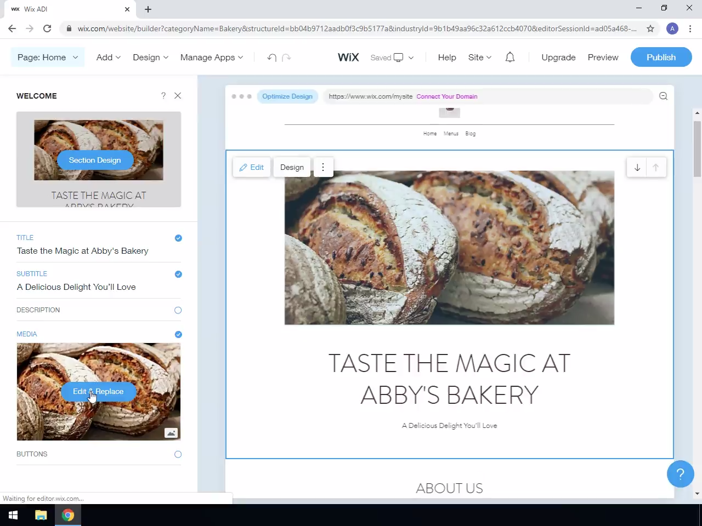Open File Explorer from taskbar
This screenshot has height=526, width=702.
41,515
